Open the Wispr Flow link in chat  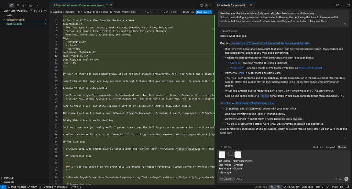pyautogui.click(x=236, y=68)
